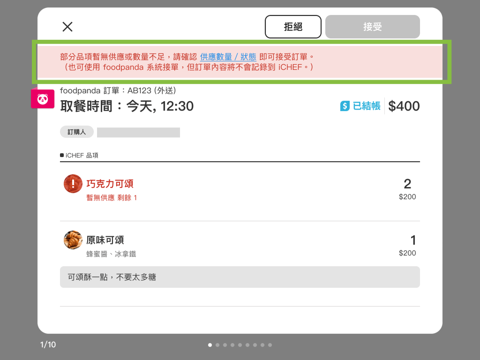Click the 暫無供應 剩餘 1 status text
The width and height of the screenshot is (480, 360).
[x=112, y=198]
